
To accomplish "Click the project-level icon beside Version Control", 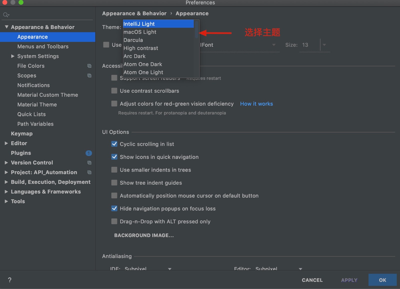I will coord(89,163).
